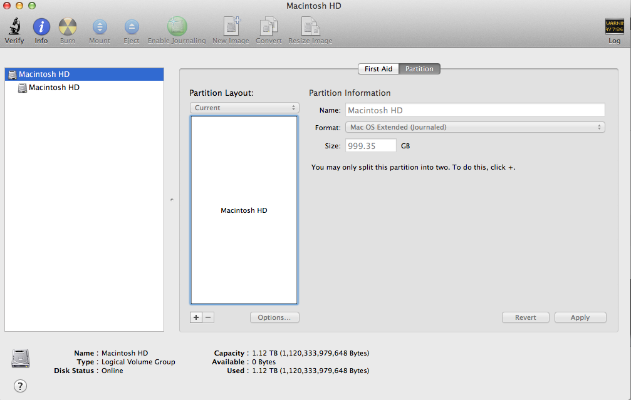Open the help question mark button

pos(20,386)
